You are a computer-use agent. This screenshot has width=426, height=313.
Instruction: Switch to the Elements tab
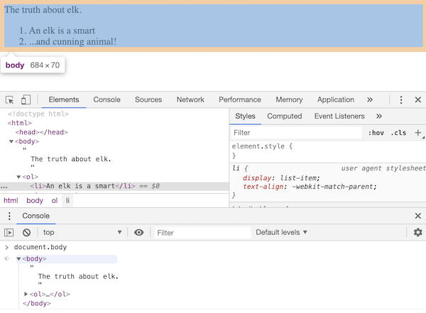64,99
